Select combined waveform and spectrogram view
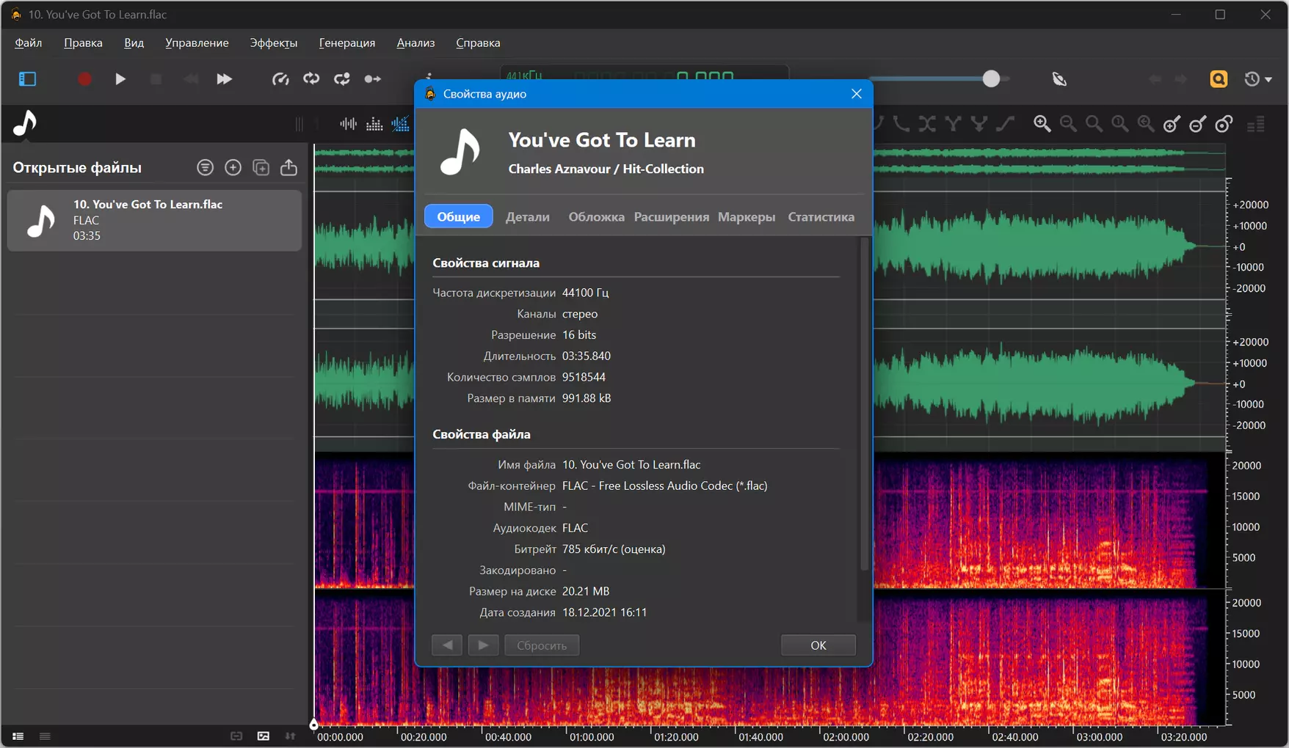 click(400, 124)
